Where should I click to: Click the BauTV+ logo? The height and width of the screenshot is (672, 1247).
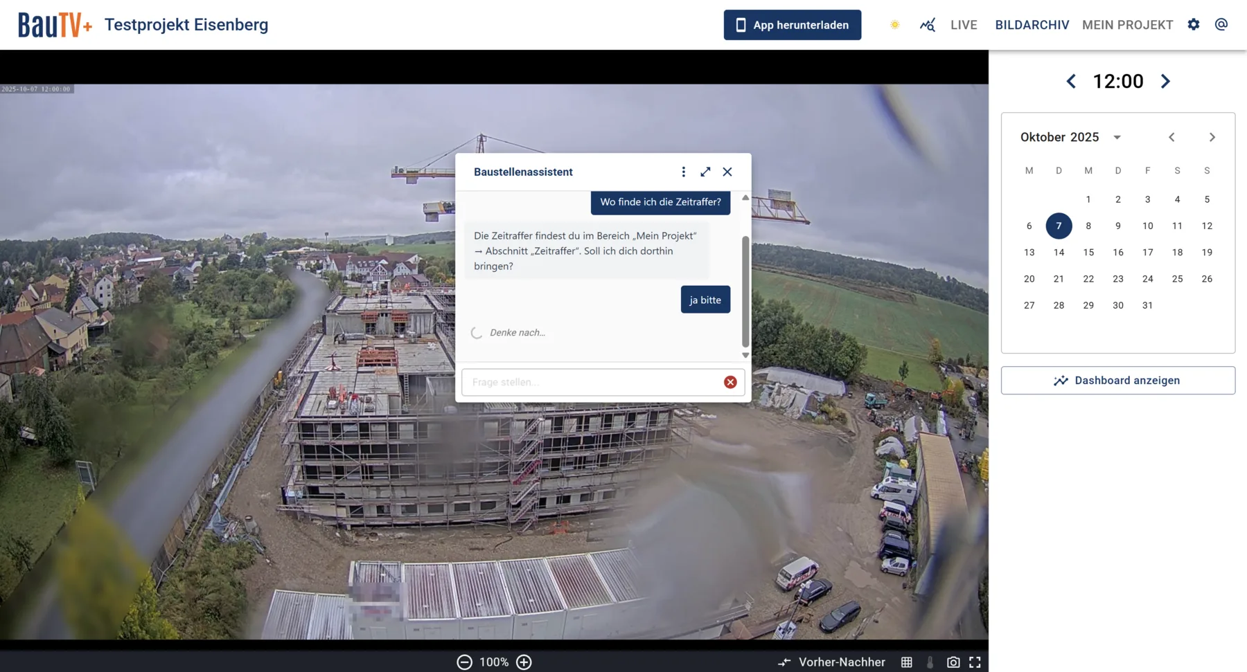click(x=55, y=25)
